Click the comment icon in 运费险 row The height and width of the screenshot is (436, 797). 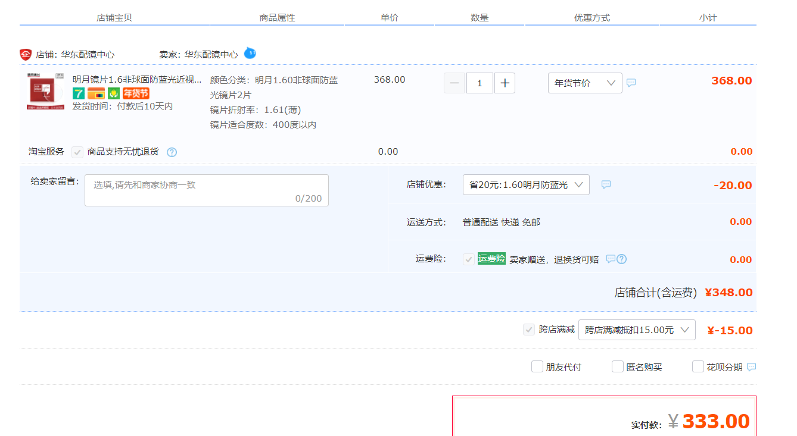[x=611, y=259]
